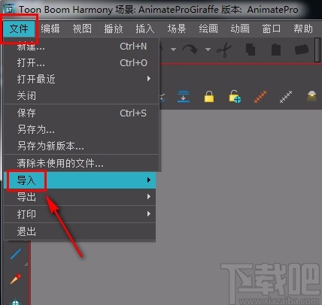Image resolution: width=322 pixels, height=305 pixels.
Task: Click the scissors cut icon
Action: [224, 50]
